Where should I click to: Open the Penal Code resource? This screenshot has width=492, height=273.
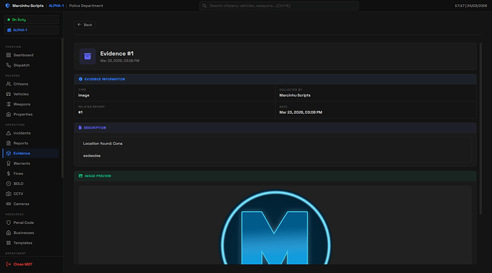point(31,223)
